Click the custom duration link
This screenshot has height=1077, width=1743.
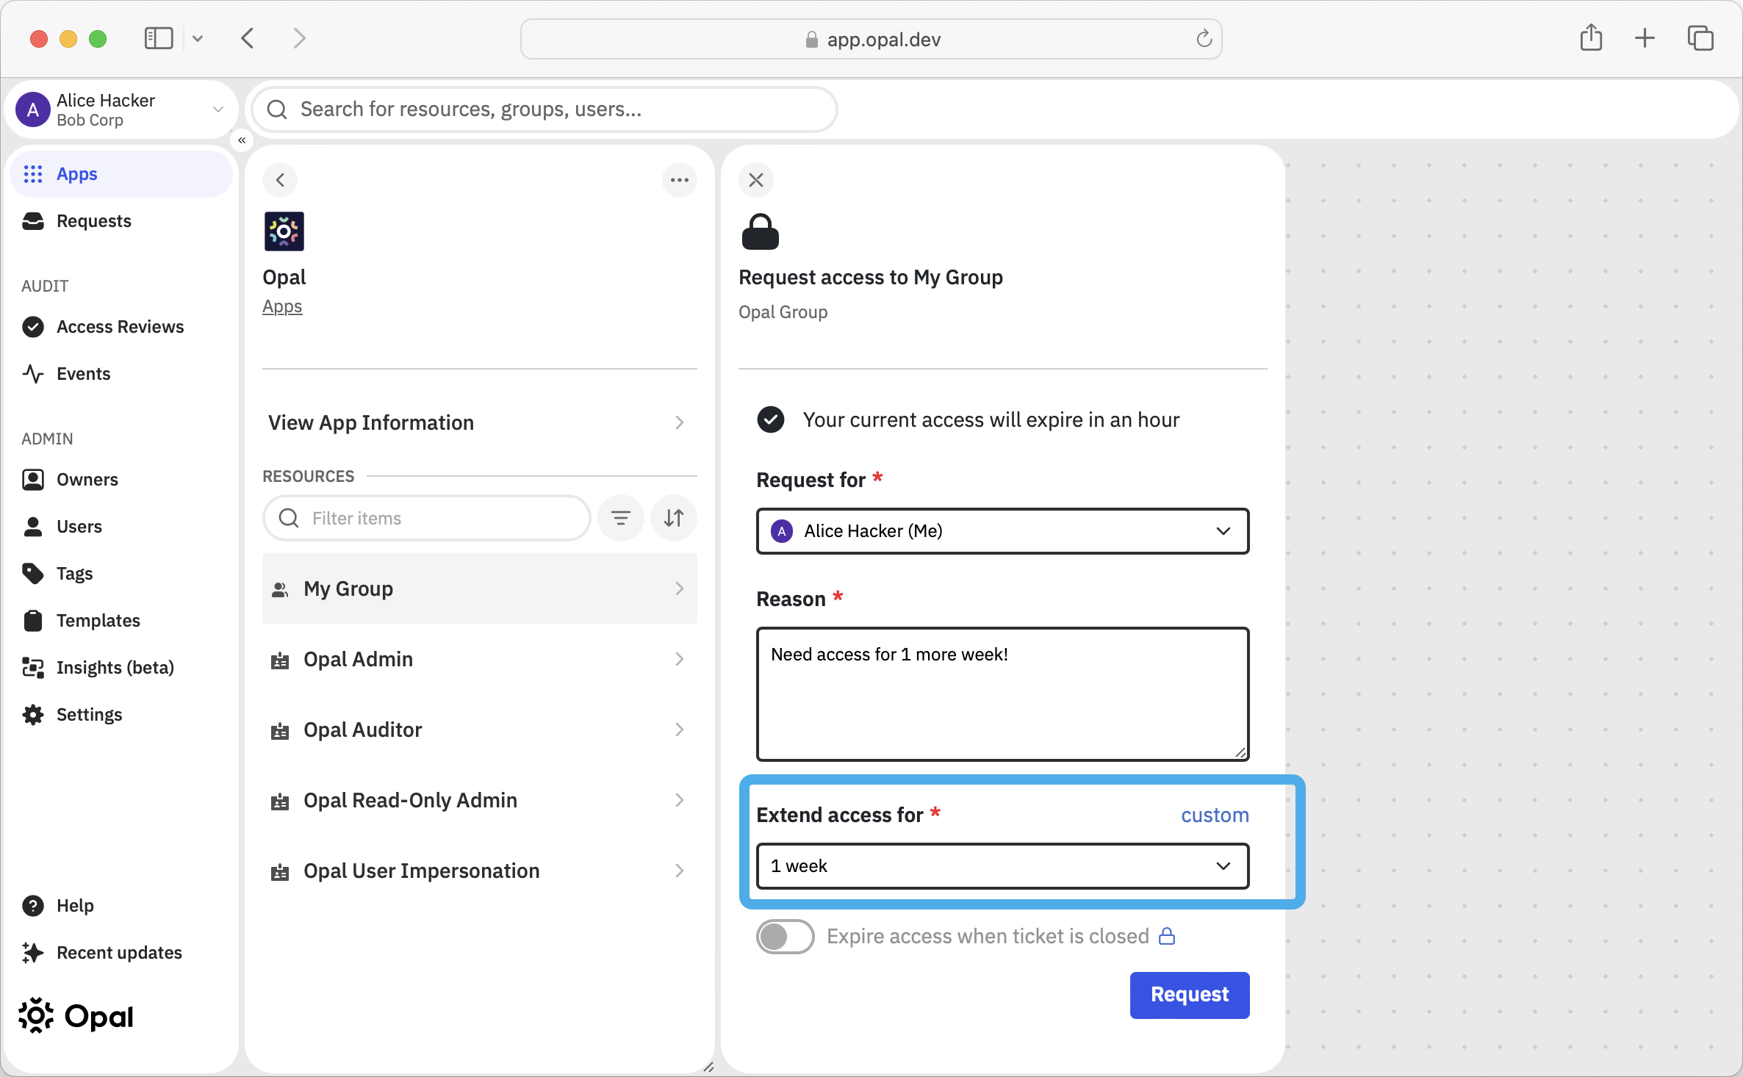point(1215,815)
